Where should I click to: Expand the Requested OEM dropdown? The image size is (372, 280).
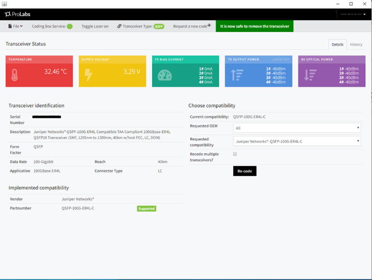click(297, 128)
